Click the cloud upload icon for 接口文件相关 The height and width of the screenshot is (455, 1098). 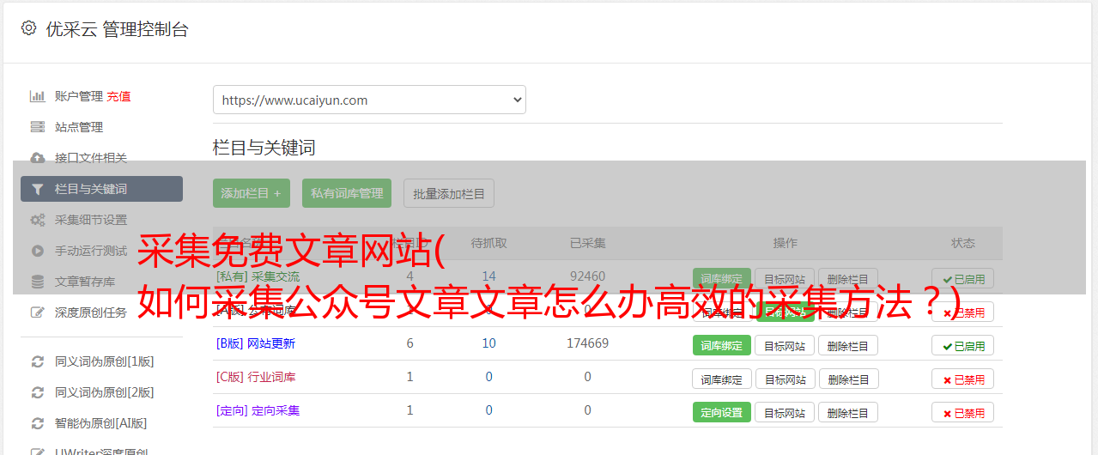(38, 158)
